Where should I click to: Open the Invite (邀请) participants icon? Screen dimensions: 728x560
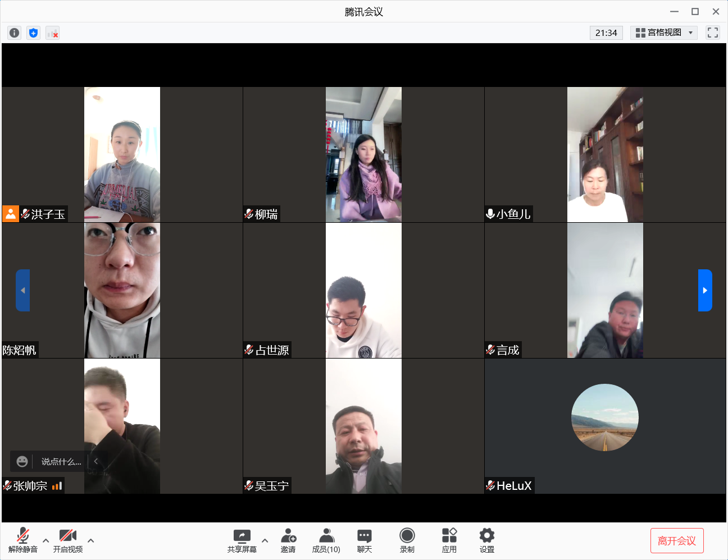288,540
